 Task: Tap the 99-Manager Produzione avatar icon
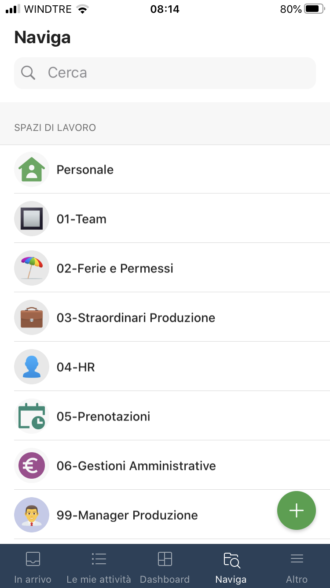(x=32, y=515)
